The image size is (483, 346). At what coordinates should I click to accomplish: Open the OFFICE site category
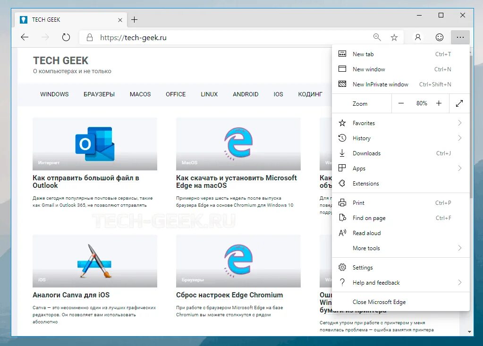point(176,94)
